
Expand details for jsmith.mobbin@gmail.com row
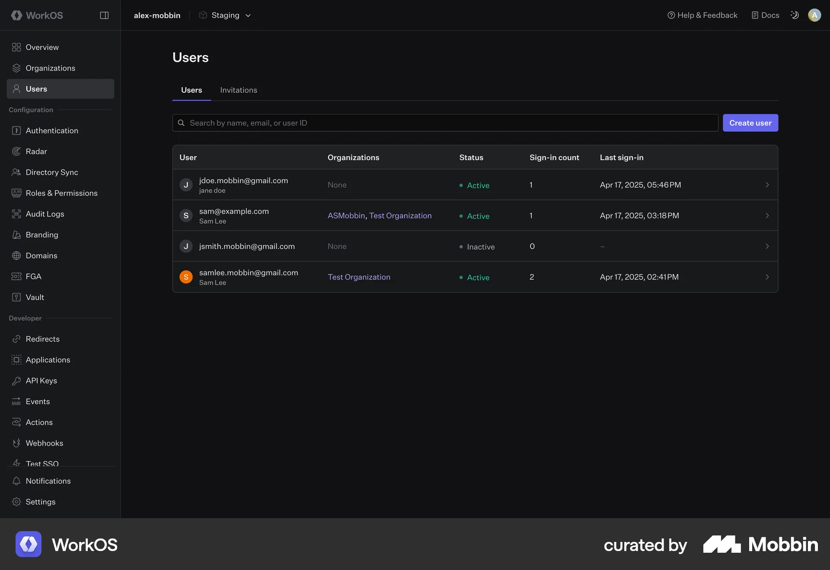767,246
